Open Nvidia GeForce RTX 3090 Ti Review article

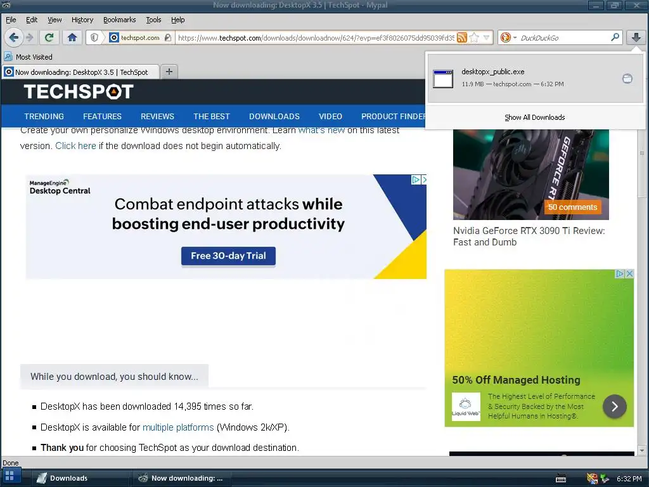click(x=529, y=237)
